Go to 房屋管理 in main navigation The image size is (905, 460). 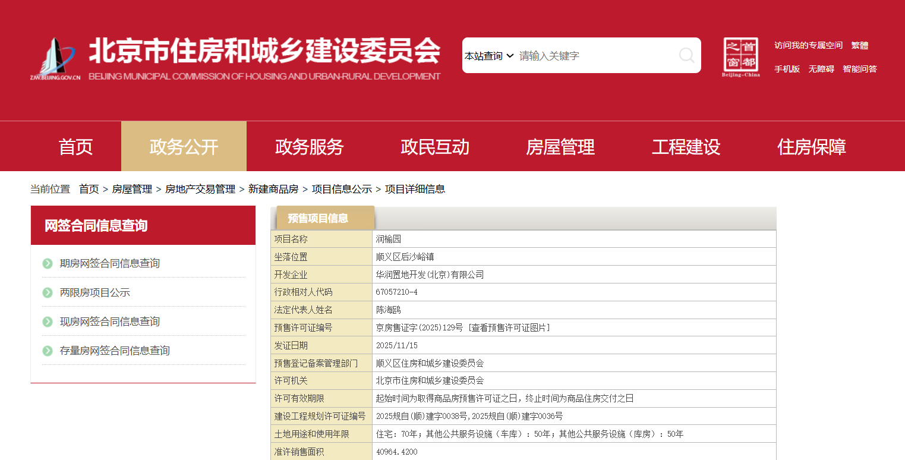[560, 147]
